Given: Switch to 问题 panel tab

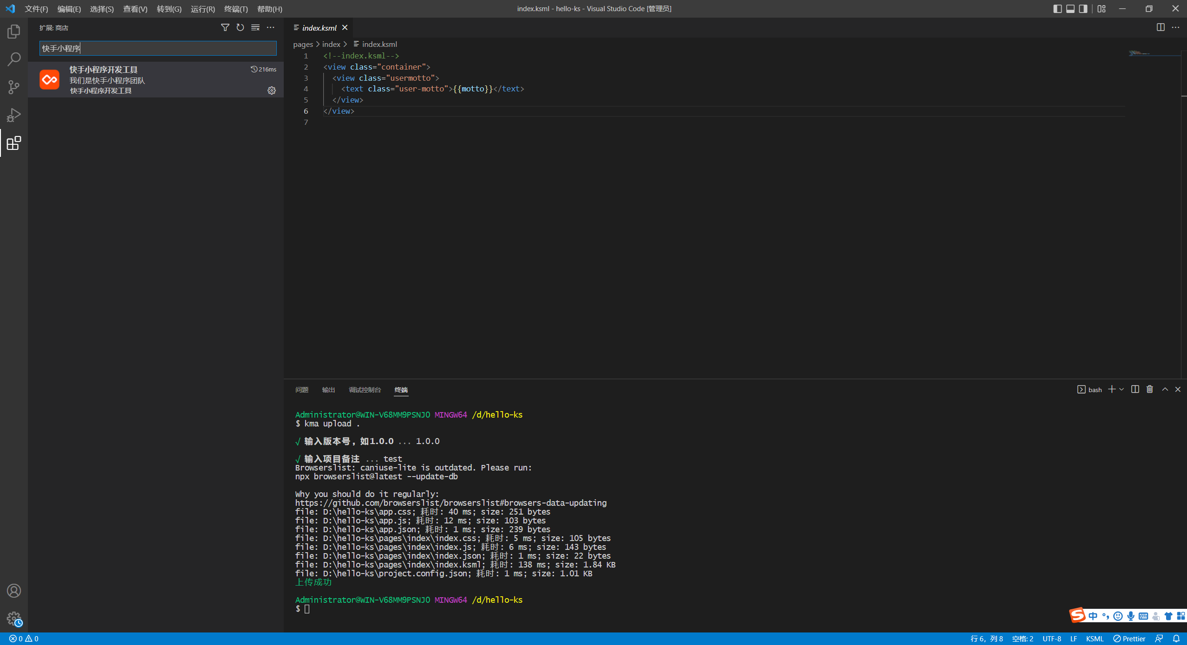Looking at the screenshot, I should 302,390.
